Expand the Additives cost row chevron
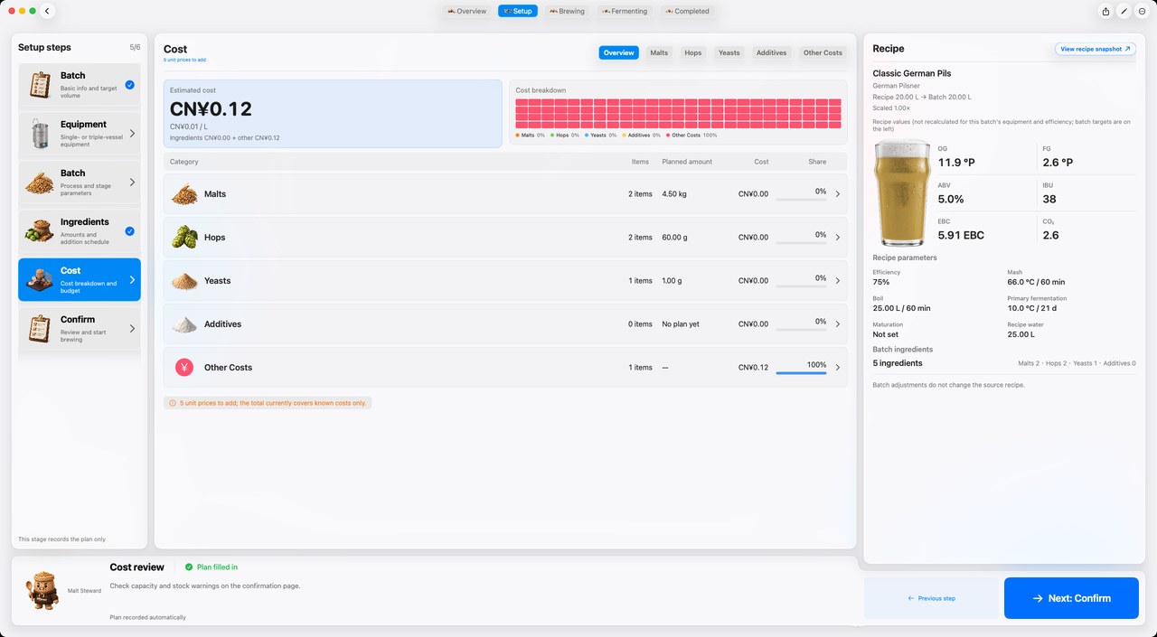1157x637 pixels. pyautogui.click(x=837, y=324)
